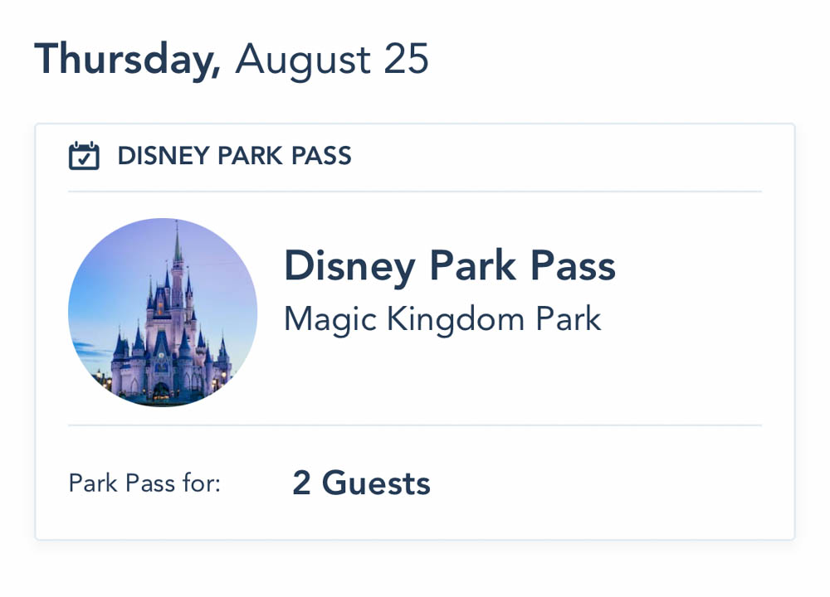The width and height of the screenshot is (830, 597).
Task: Click the divider line above Park Pass for
Action: coord(415,425)
